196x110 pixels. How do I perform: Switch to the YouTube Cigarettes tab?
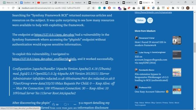coord(44,3)
